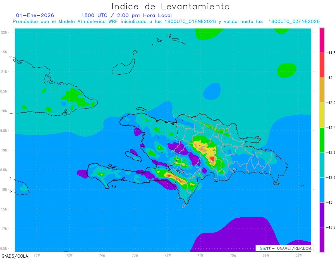Click the '69W' longitude label
This screenshot has width=335, height=259.
(x=266, y=255)
